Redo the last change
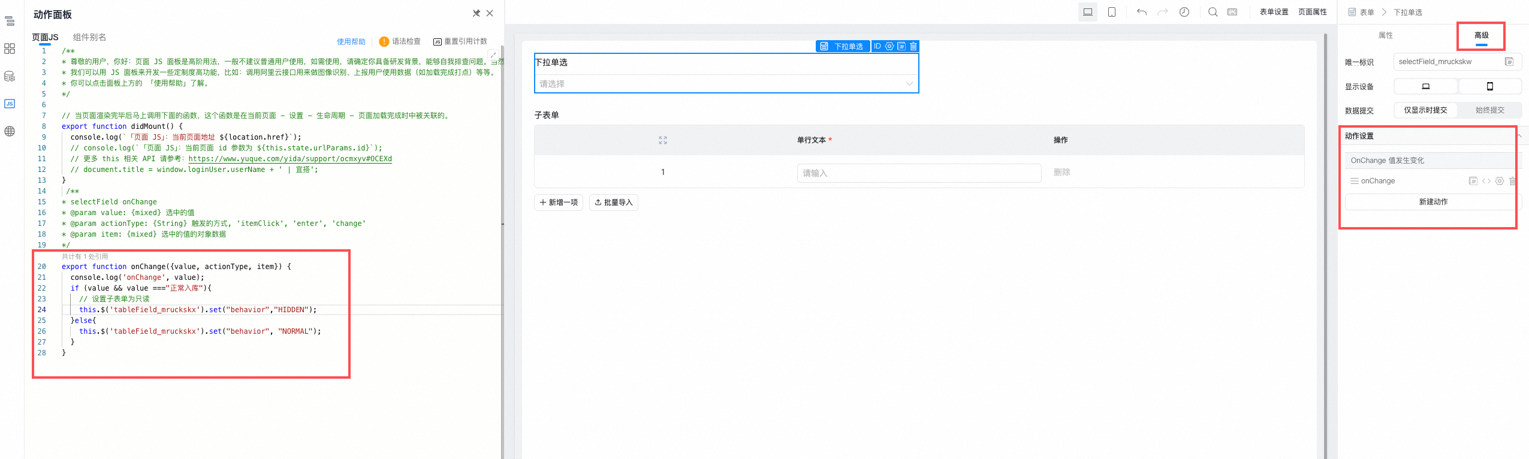Image resolution: width=1529 pixels, height=459 pixels. click(x=1163, y=12)
